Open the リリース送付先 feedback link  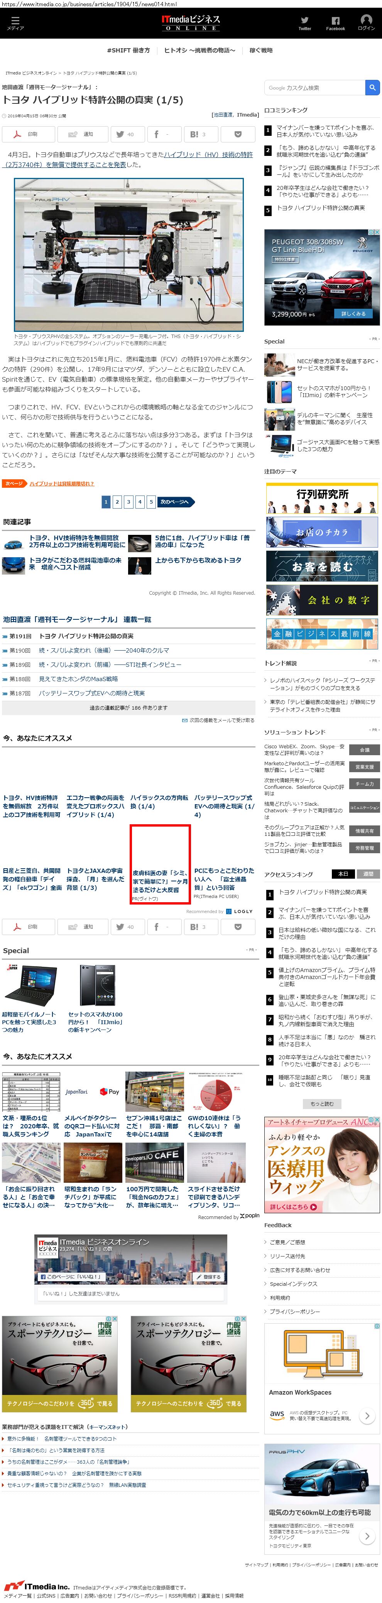287,1256
